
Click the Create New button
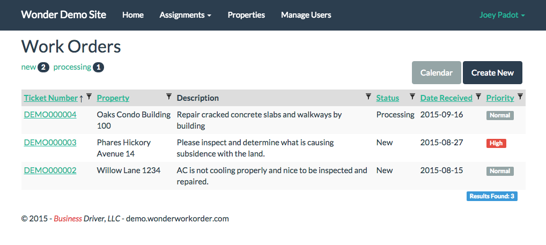point(492,73)
